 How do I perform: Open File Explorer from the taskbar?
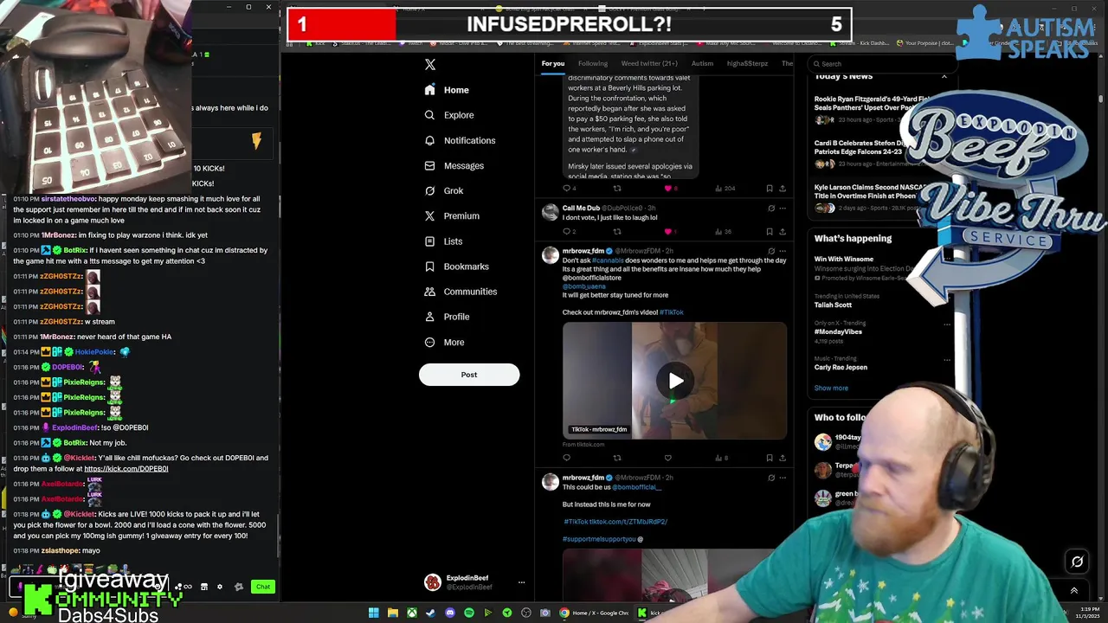393,613
